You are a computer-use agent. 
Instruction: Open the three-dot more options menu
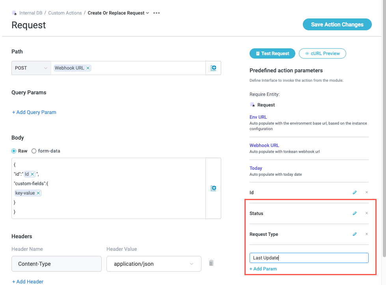click(157, 13)
